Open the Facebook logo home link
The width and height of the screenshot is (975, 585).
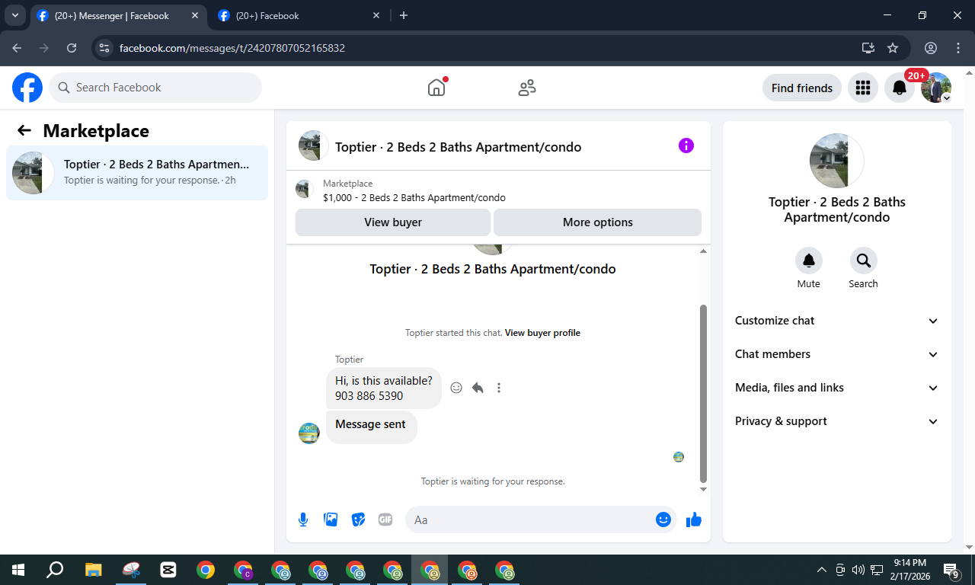coord(27,88)
